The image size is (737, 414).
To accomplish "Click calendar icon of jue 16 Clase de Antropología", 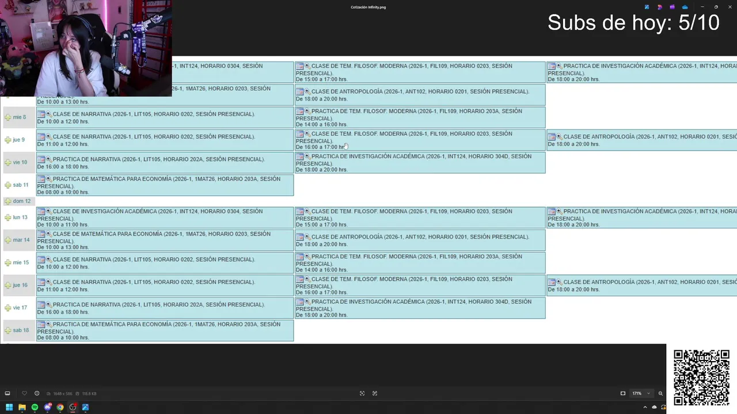I will (x=552, y=282).
